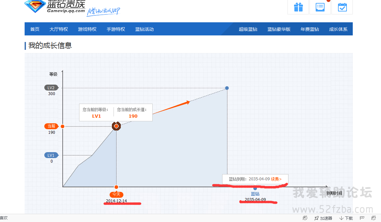The image size is (381, 222).
Task: Click the current growth point on chart
Action: tap(116, 126)
